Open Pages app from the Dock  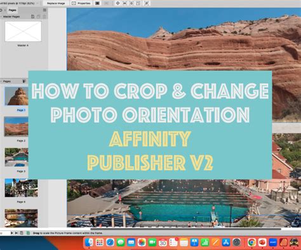(215, 242)
